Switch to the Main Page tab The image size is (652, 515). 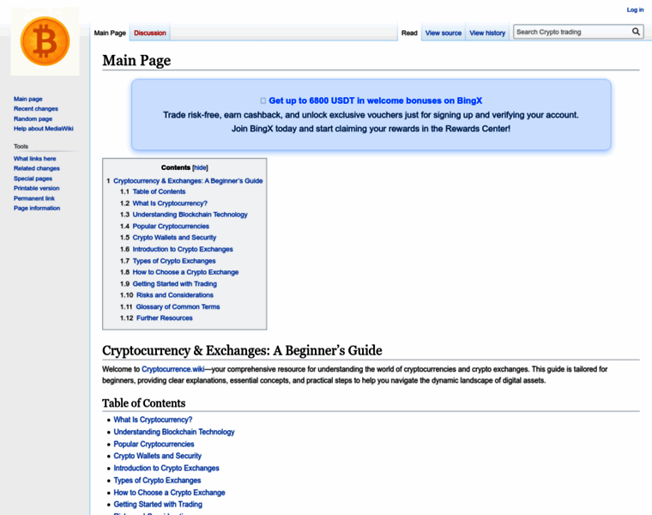[x=110, y=33]
